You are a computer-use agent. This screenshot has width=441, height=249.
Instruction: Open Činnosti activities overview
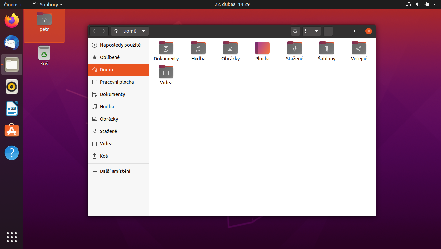pyautogui.click(x=13, y=4)
